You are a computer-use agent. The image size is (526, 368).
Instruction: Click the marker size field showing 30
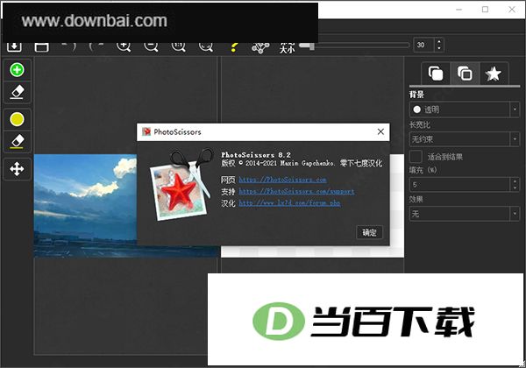click(x=424, y=45)
